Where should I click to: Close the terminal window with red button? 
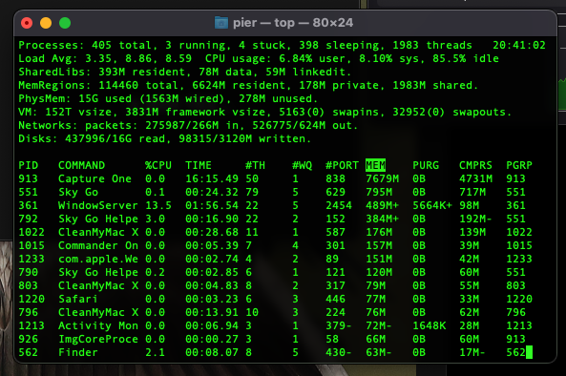tap(27, 23)
